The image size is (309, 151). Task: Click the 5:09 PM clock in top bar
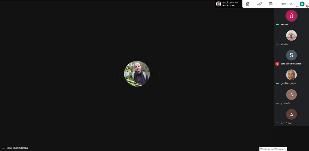286,4
